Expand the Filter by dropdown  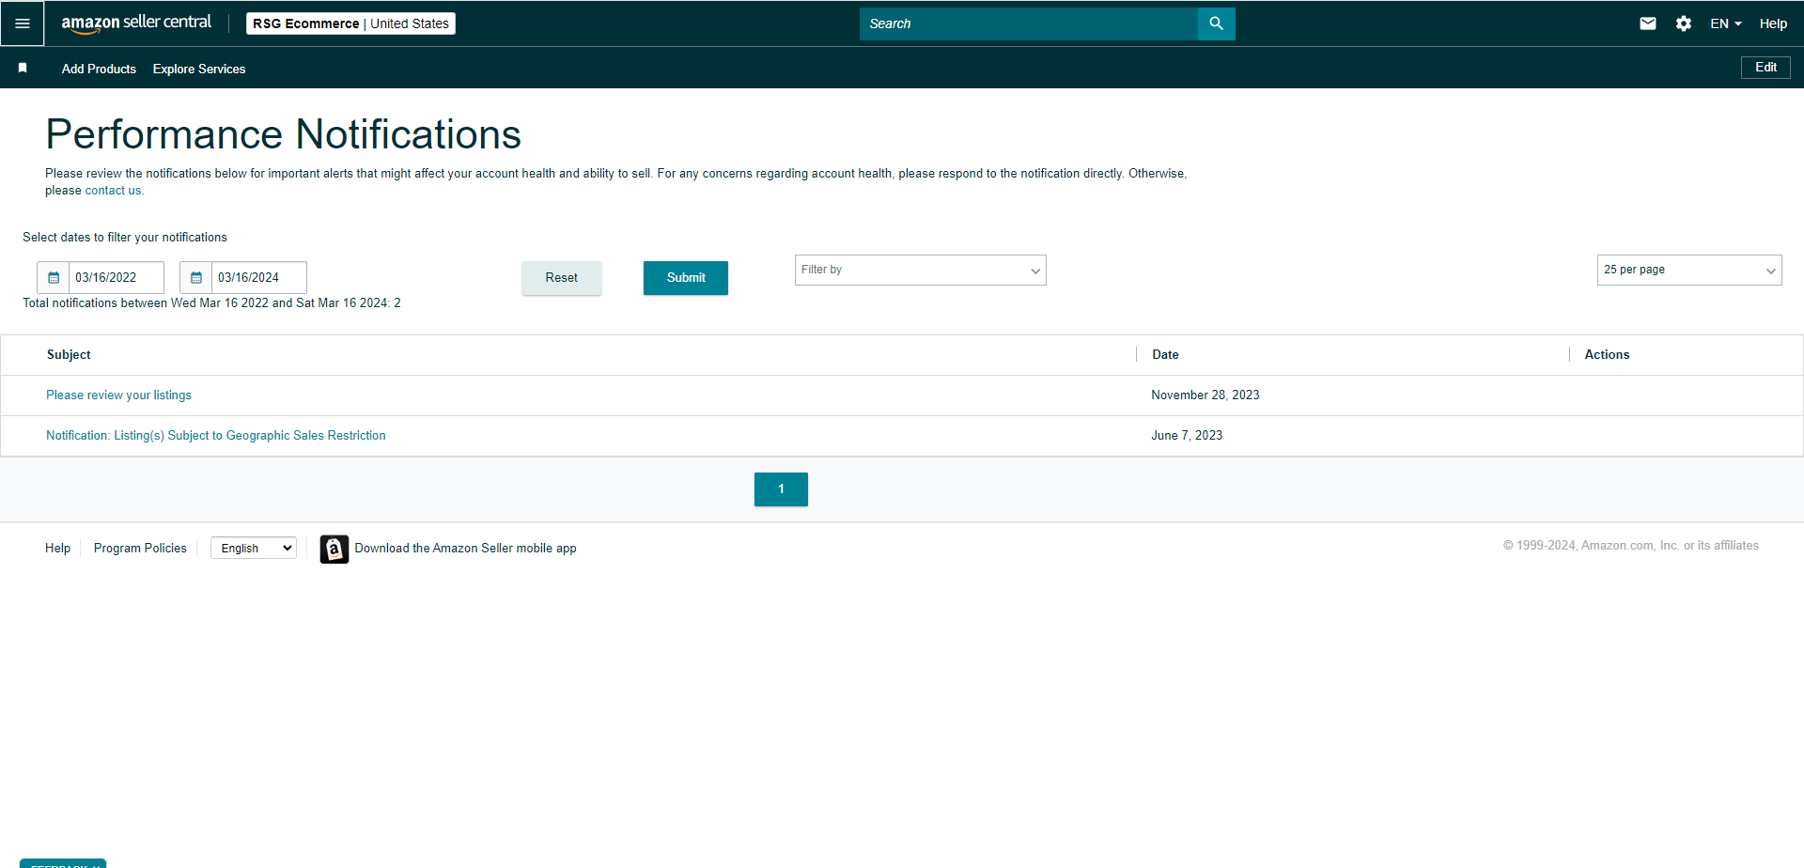[x=921, y=271]
